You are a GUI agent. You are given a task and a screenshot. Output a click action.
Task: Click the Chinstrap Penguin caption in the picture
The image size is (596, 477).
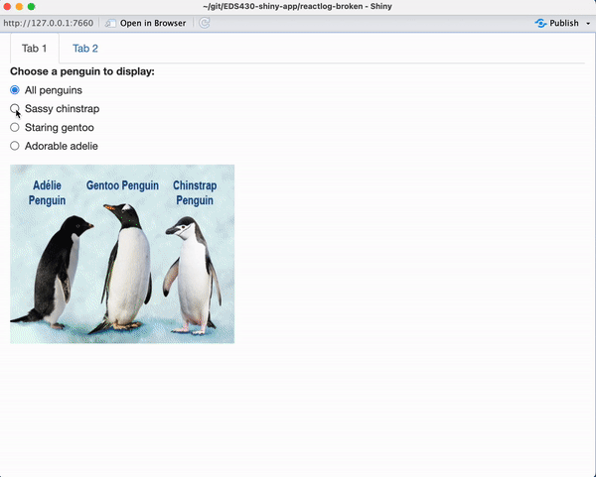(194, 192)
